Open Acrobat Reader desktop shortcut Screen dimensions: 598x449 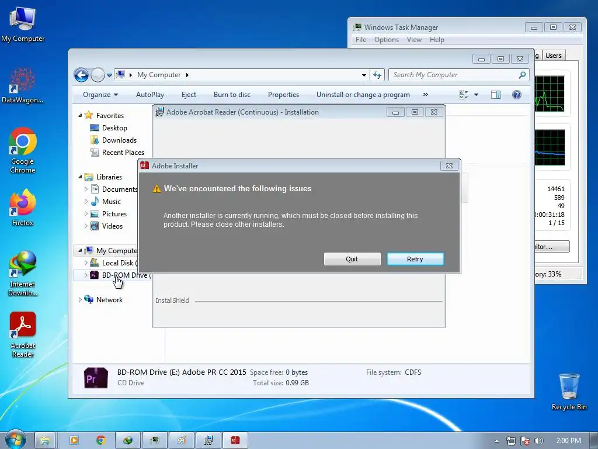23,335
